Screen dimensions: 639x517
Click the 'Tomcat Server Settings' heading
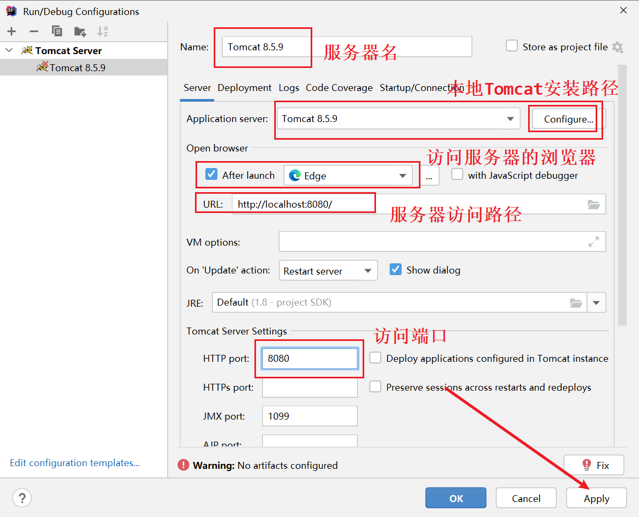click(x=236, y=331)
